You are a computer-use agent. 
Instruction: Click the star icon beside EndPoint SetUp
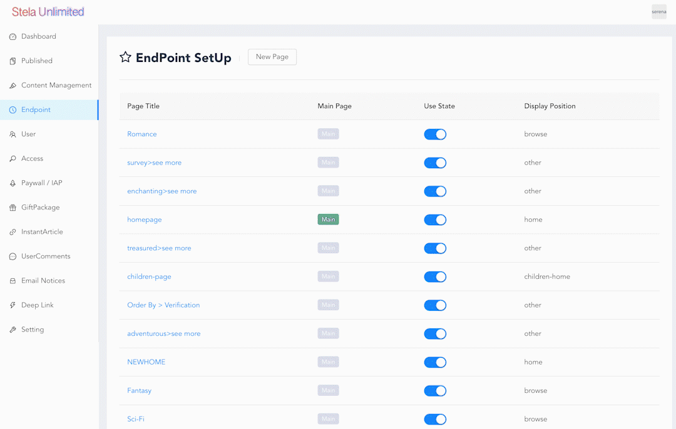[x=125, y=58]
